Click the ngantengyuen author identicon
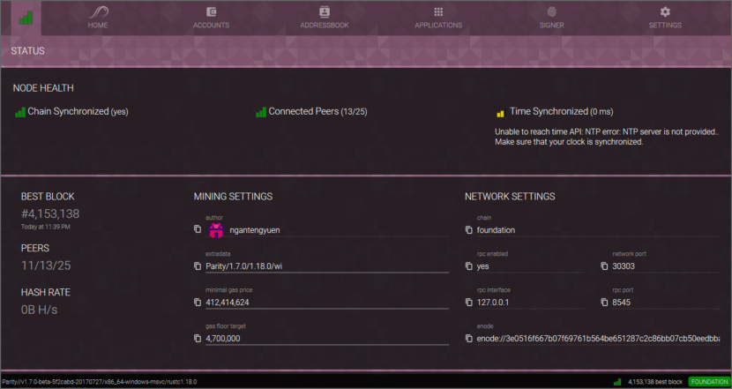Viewport: 732px width, 389px height. (216, 229)
